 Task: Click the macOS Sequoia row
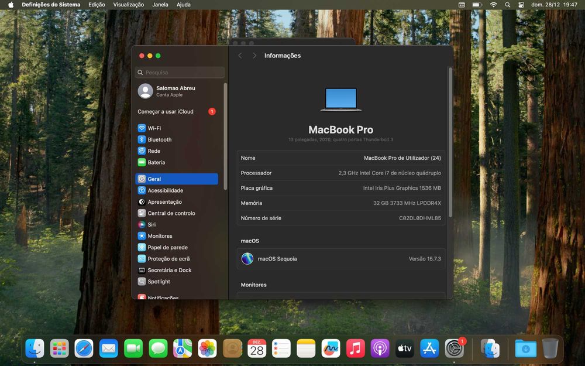click(341, 258)
